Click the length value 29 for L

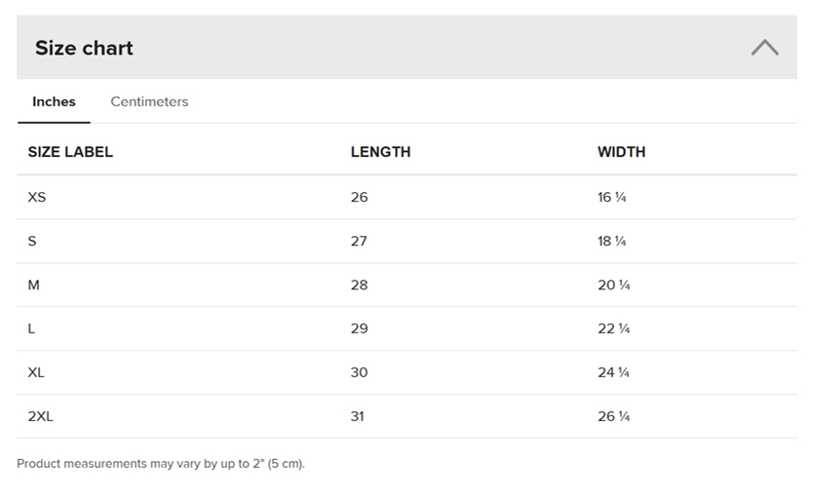360,328
